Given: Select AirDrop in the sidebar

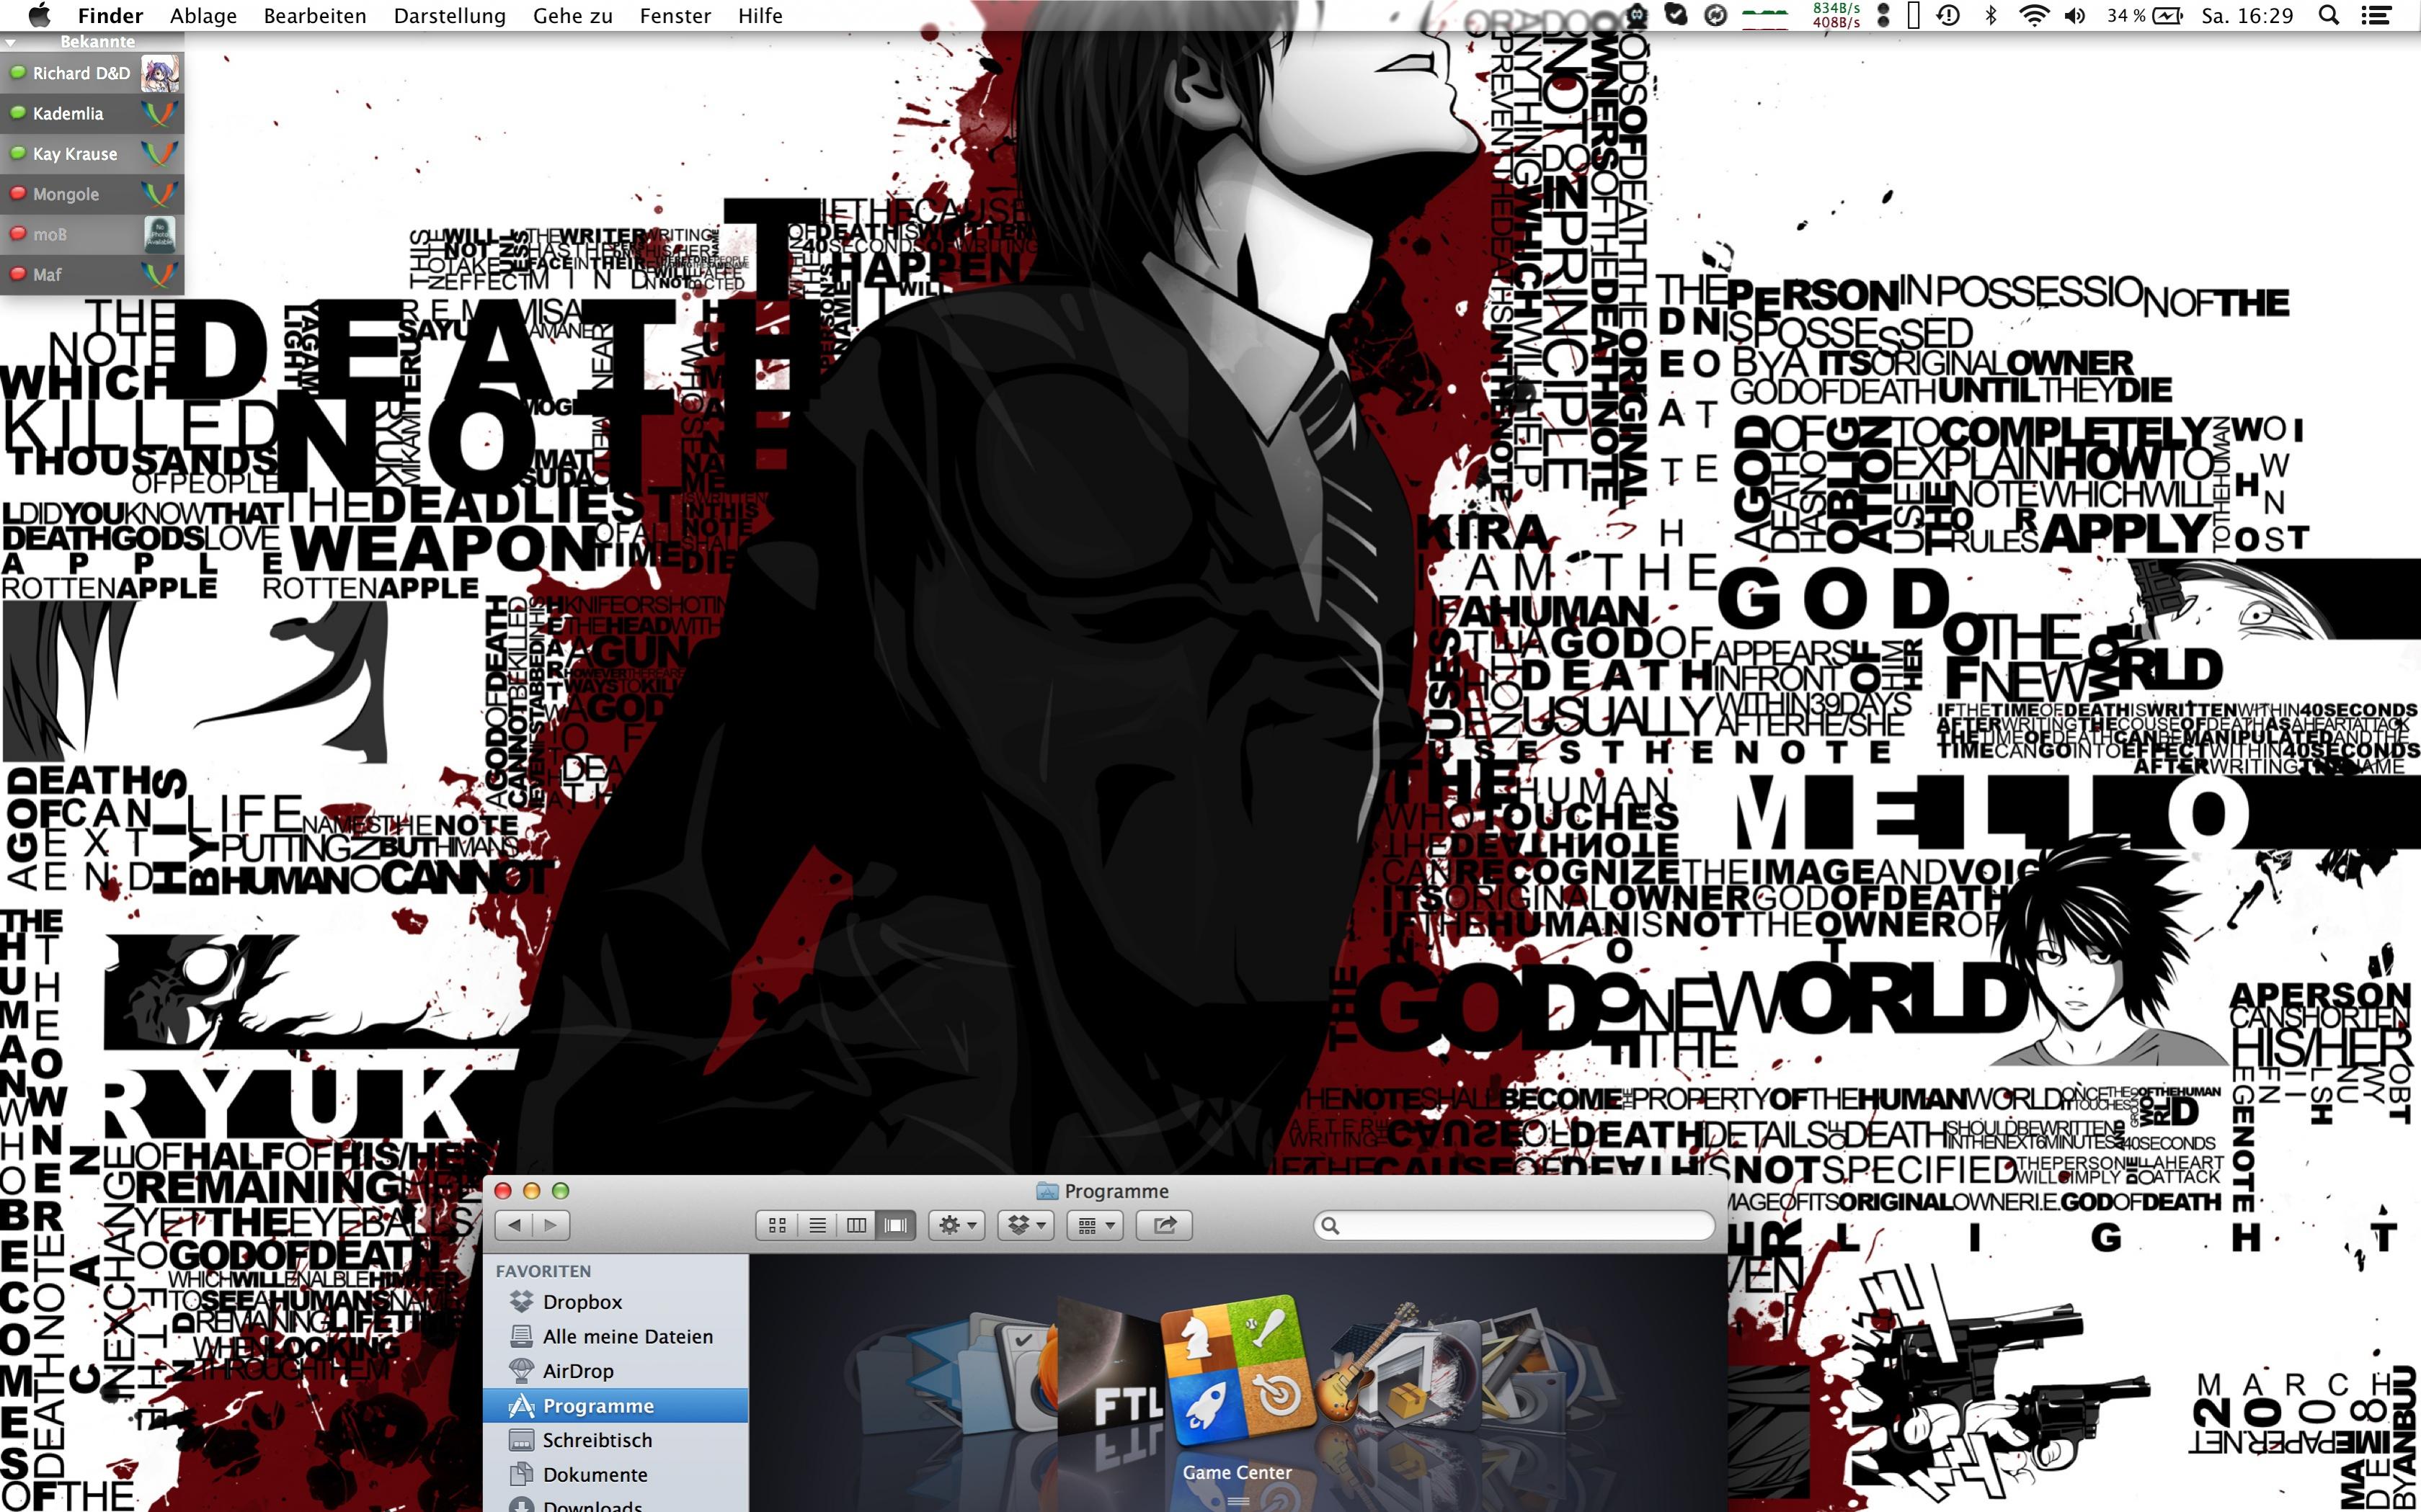Looking at the screenshot, I should click(577, 1371).
